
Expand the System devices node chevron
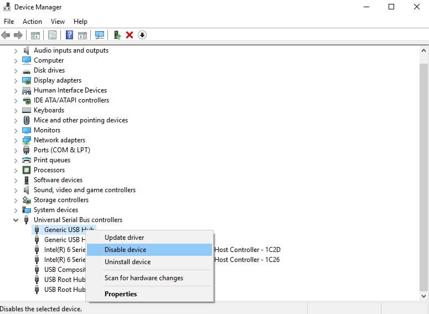click(x=15, y=210)
